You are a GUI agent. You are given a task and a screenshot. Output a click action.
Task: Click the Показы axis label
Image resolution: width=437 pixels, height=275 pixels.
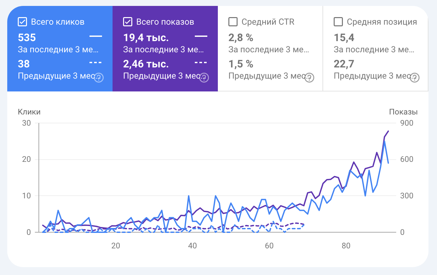[403, 112]
